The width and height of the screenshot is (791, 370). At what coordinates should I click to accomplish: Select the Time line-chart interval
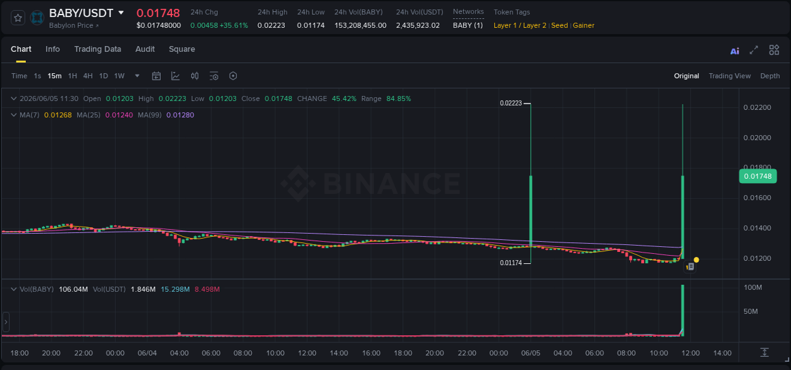(x=19, y=76)
